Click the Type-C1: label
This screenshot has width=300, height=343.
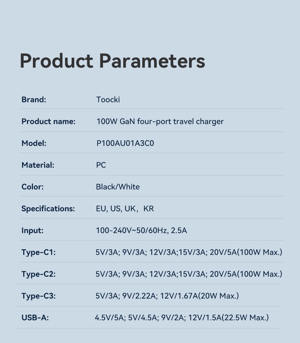point(38,252)
